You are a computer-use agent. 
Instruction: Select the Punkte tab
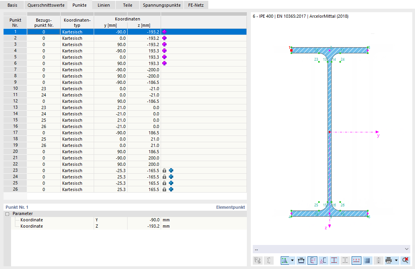[x=80, y=5]
